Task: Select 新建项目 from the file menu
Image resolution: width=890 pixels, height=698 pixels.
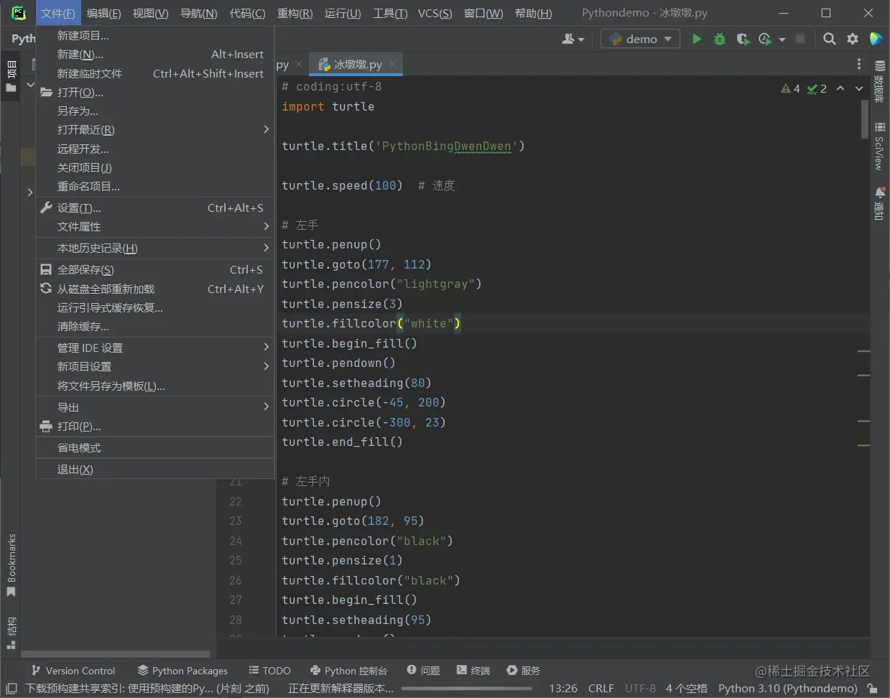Action: (155, 35)
